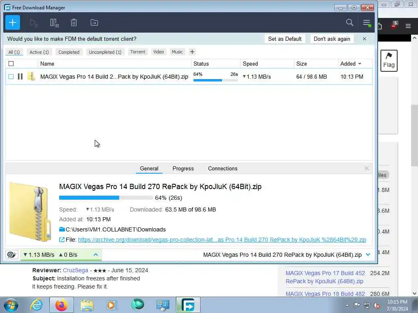The height and width of the screenshot is (313, 418).
Task: Open control panel icon in taskbar
Action: coord(162,305)
